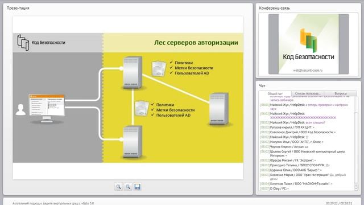Click the Презентация panel title
This screenshot has height=205, width=364.
pos(18,8)
